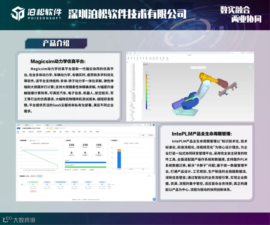The image size is (270, 225).
Task: Click the star favorite icon beside the project title
Action: coord(48,128)
